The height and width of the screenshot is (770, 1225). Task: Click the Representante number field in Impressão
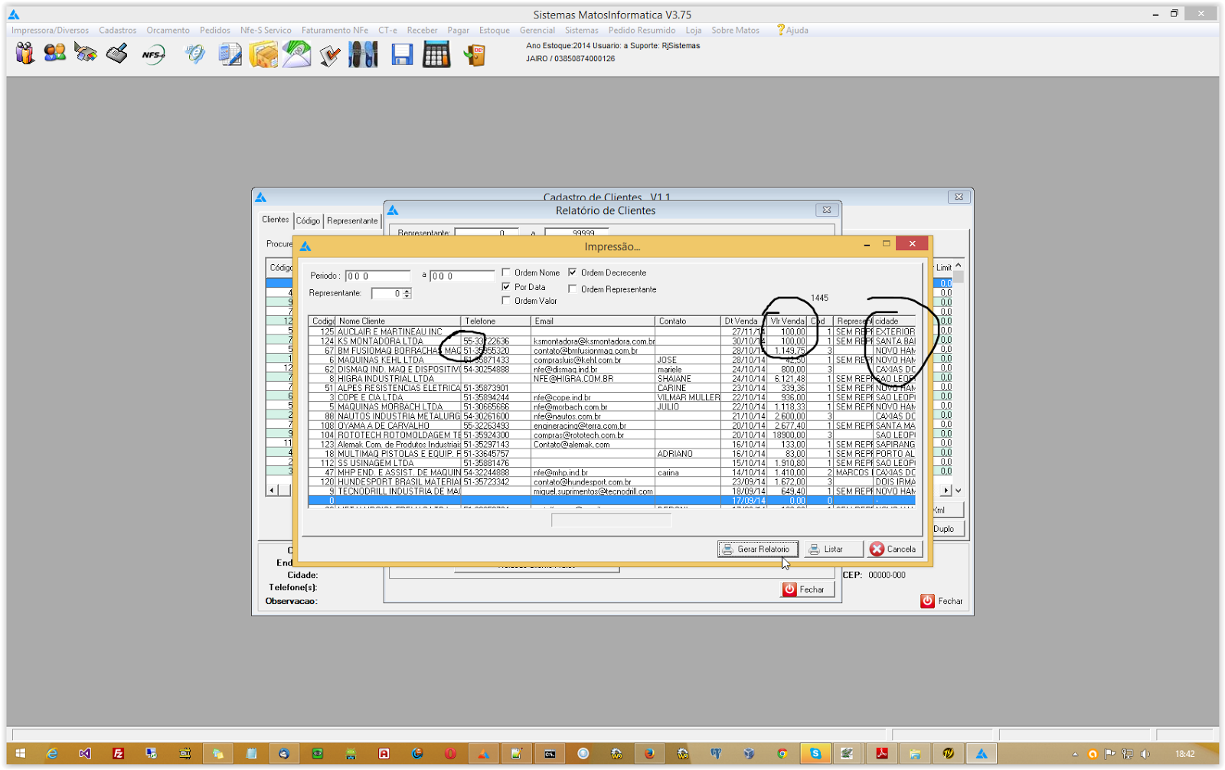387,293
